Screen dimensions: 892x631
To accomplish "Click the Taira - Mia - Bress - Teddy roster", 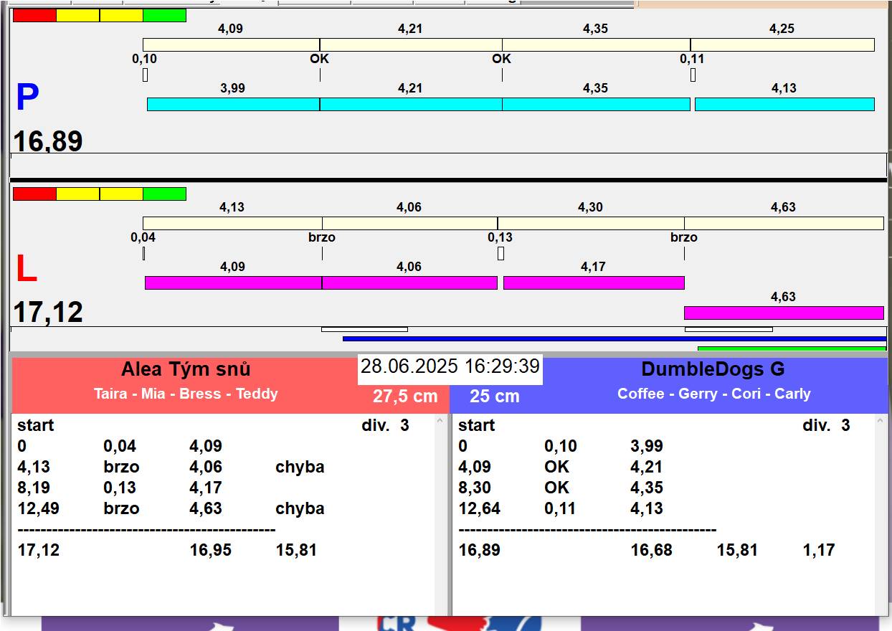I will 186,394.
